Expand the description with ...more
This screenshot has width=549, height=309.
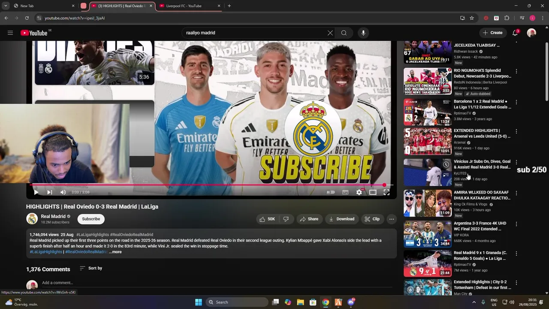pyautogui.click(x=115, y=252)
